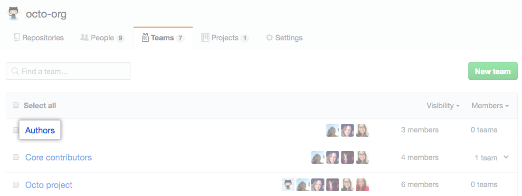Click the Settings gear icon

click(x=269, y=37)
